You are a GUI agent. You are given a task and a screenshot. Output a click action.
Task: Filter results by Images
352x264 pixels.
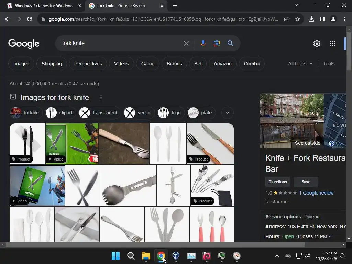[21, 64]
